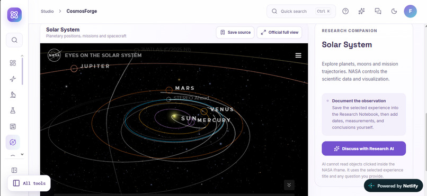Click the Mars planet marker
The height and width of the screenshot is (196, 427).
click(x=169, y=90)
